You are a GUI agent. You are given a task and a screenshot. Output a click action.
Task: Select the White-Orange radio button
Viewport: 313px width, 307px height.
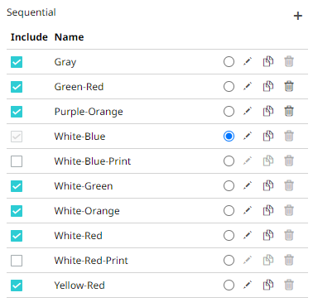click(x=229, y=211)
